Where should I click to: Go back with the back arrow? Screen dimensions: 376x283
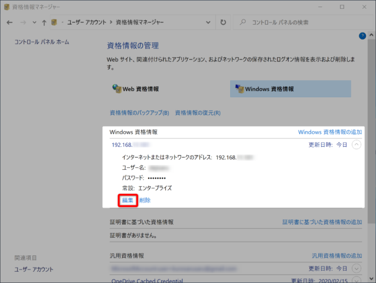[x=9, y=22]
